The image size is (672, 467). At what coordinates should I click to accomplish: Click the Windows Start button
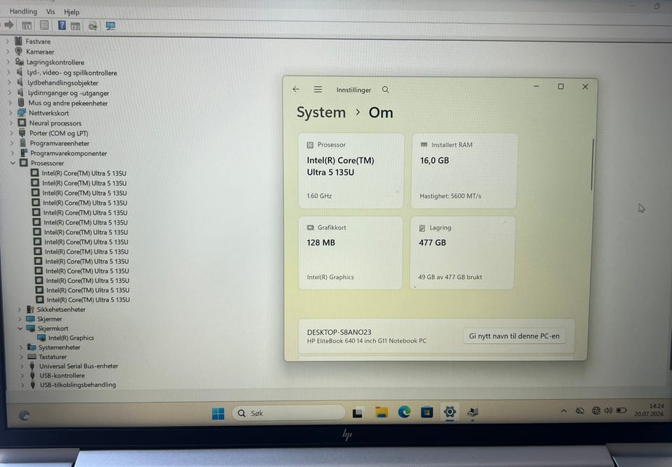[x=218, y=413]
